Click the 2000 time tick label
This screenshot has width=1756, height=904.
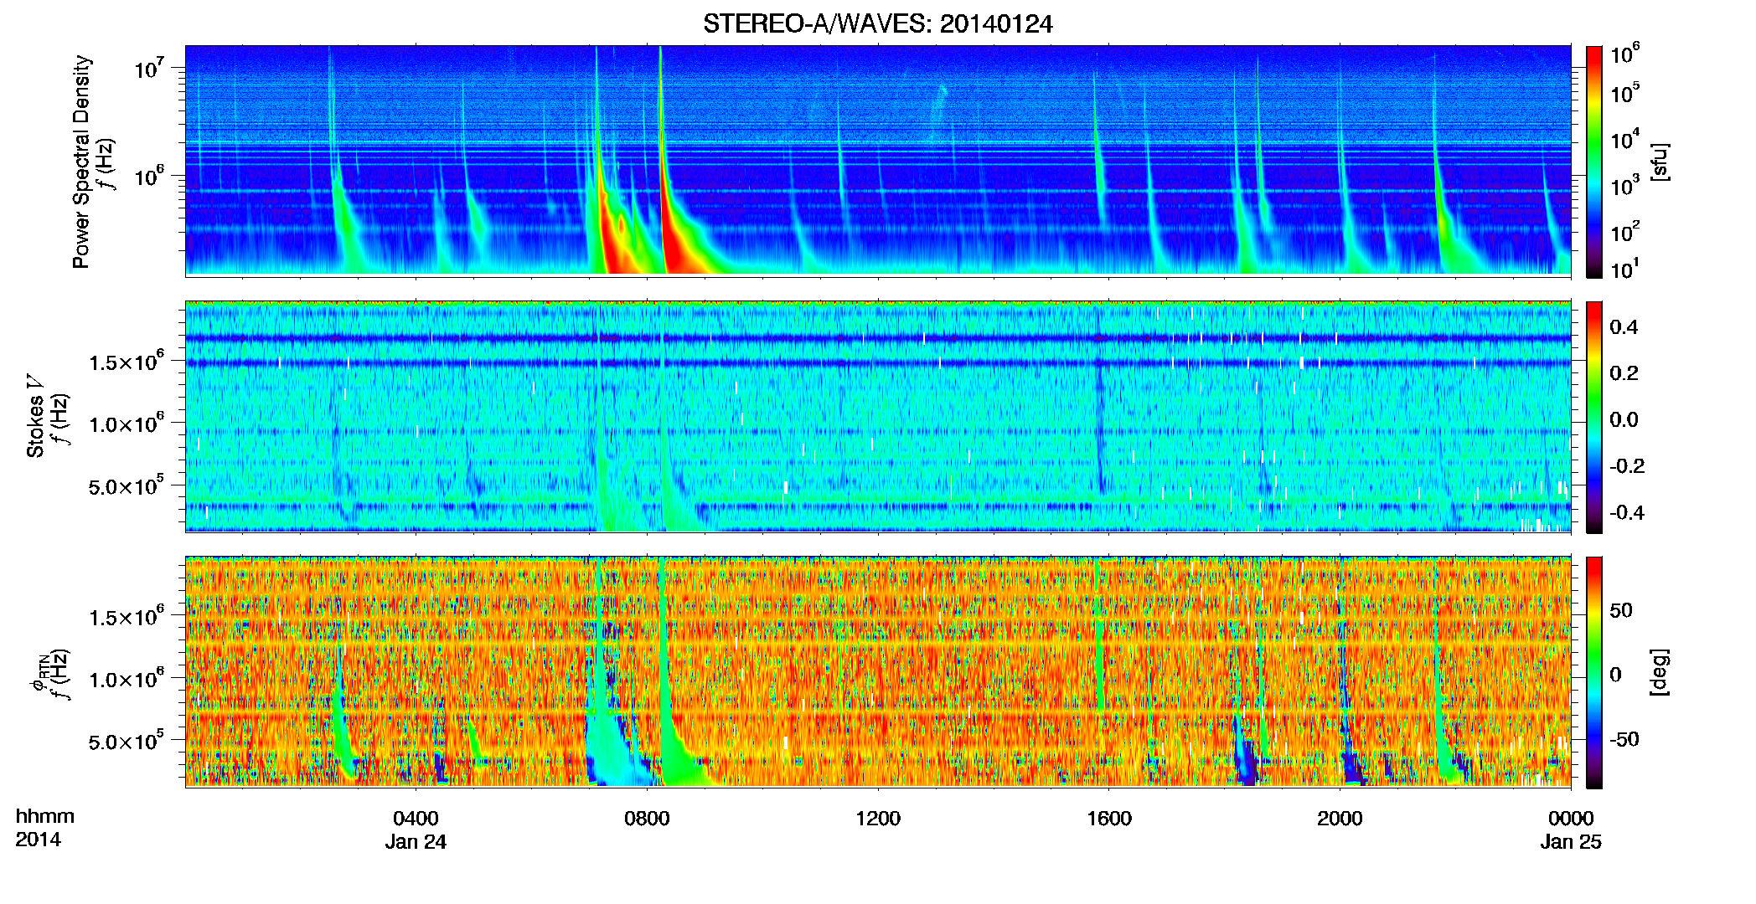(1340, 819)
